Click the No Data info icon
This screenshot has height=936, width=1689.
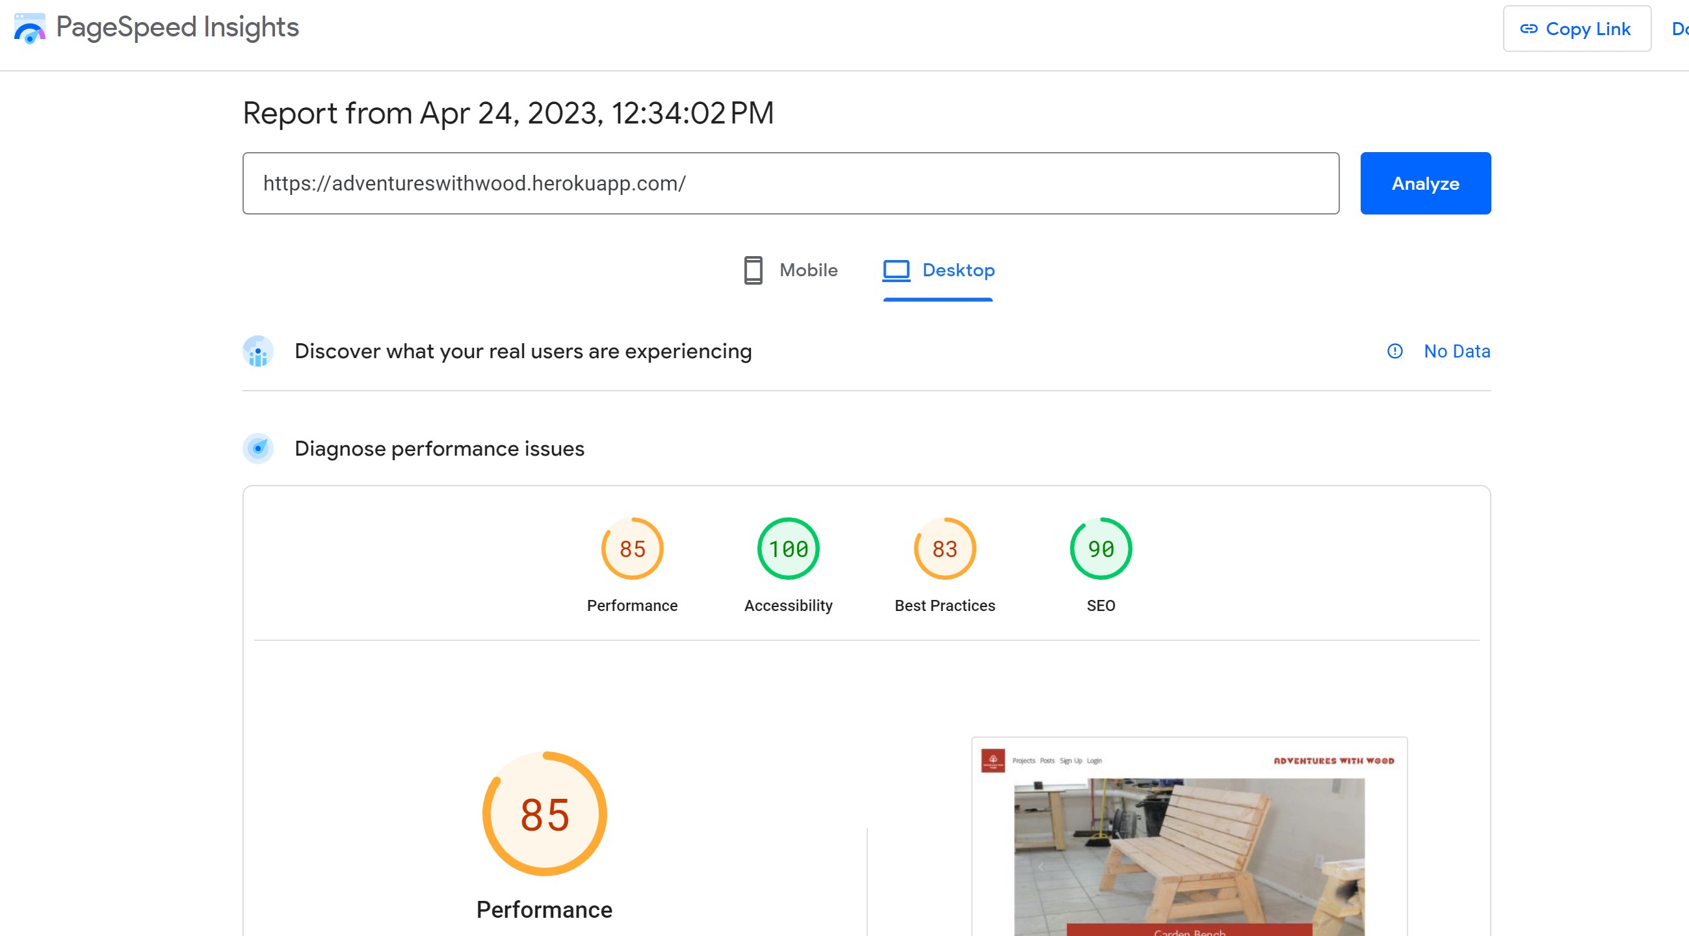click(1394, 352)
